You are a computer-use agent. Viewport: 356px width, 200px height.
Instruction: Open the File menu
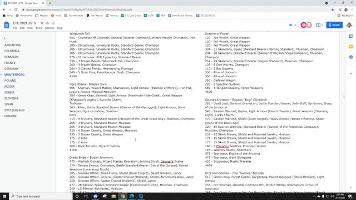15,28
